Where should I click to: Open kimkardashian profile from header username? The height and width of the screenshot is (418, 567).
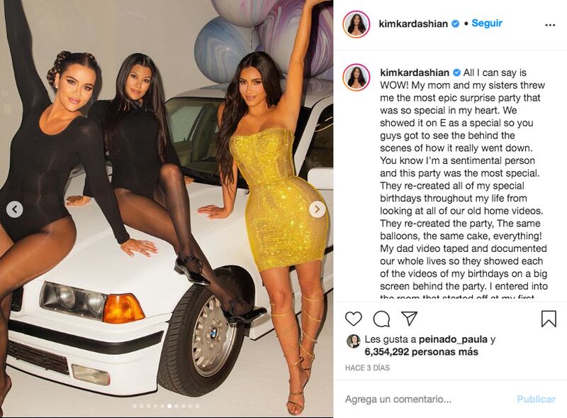click(x=413, y=23)
